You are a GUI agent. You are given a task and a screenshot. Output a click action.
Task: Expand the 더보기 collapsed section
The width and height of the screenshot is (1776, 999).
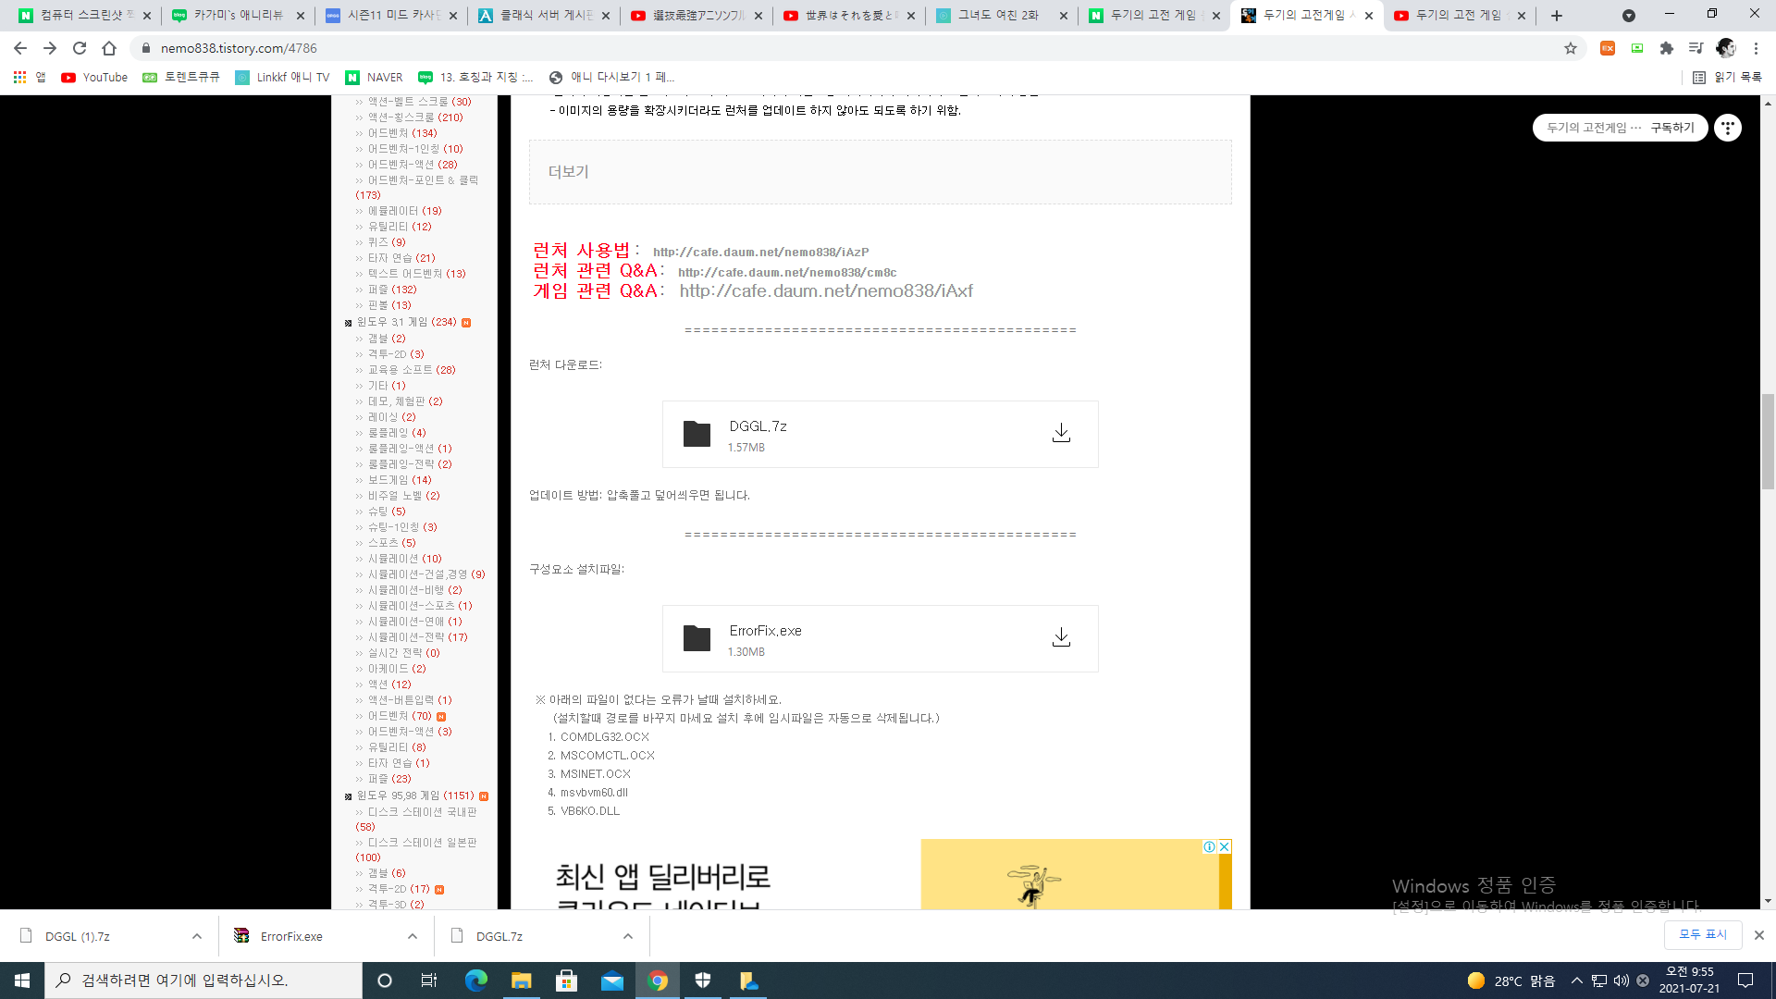pos(568,172)
